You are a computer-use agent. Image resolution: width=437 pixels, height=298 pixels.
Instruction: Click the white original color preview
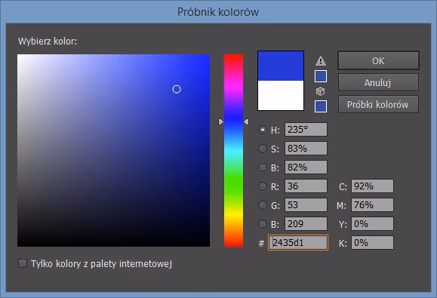point(281,96)
